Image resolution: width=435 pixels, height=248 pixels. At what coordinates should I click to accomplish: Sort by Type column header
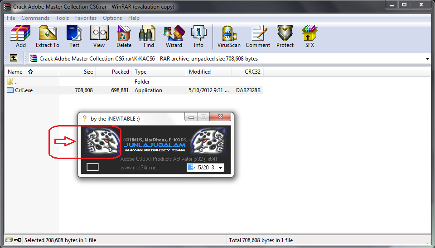click(159, 72)
